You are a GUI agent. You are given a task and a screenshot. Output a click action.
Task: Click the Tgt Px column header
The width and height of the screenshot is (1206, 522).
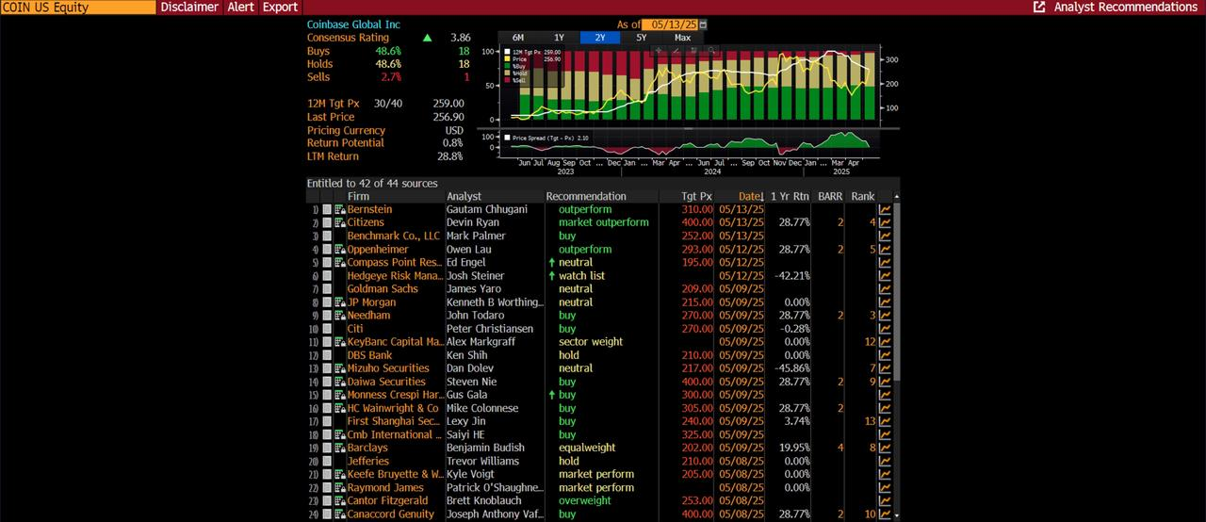click(697, 197)
